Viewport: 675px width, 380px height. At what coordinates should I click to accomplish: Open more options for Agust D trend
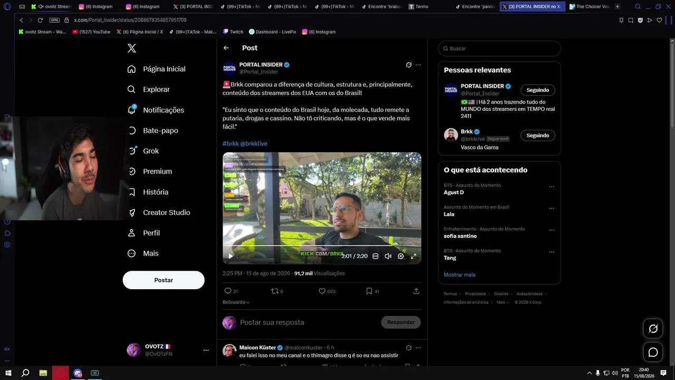click(x=552, y=187)
